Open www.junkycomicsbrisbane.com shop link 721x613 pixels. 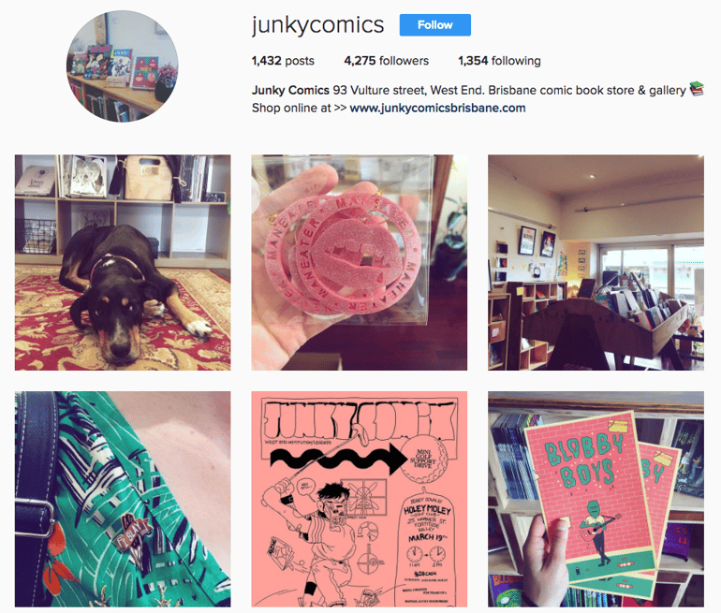437,108
